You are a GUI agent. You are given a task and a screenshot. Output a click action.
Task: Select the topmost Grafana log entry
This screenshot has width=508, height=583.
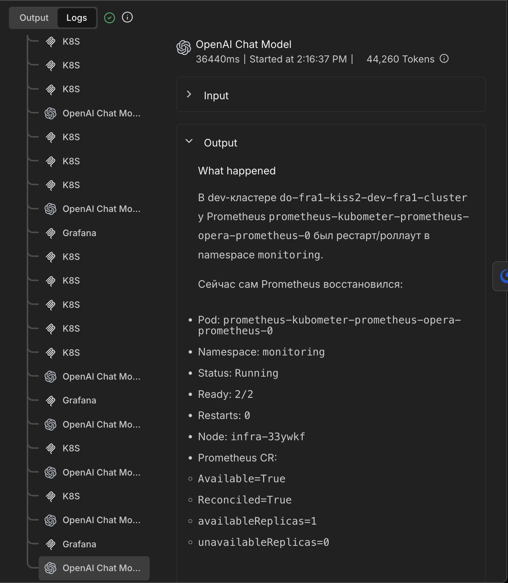[x=71, y=233]
